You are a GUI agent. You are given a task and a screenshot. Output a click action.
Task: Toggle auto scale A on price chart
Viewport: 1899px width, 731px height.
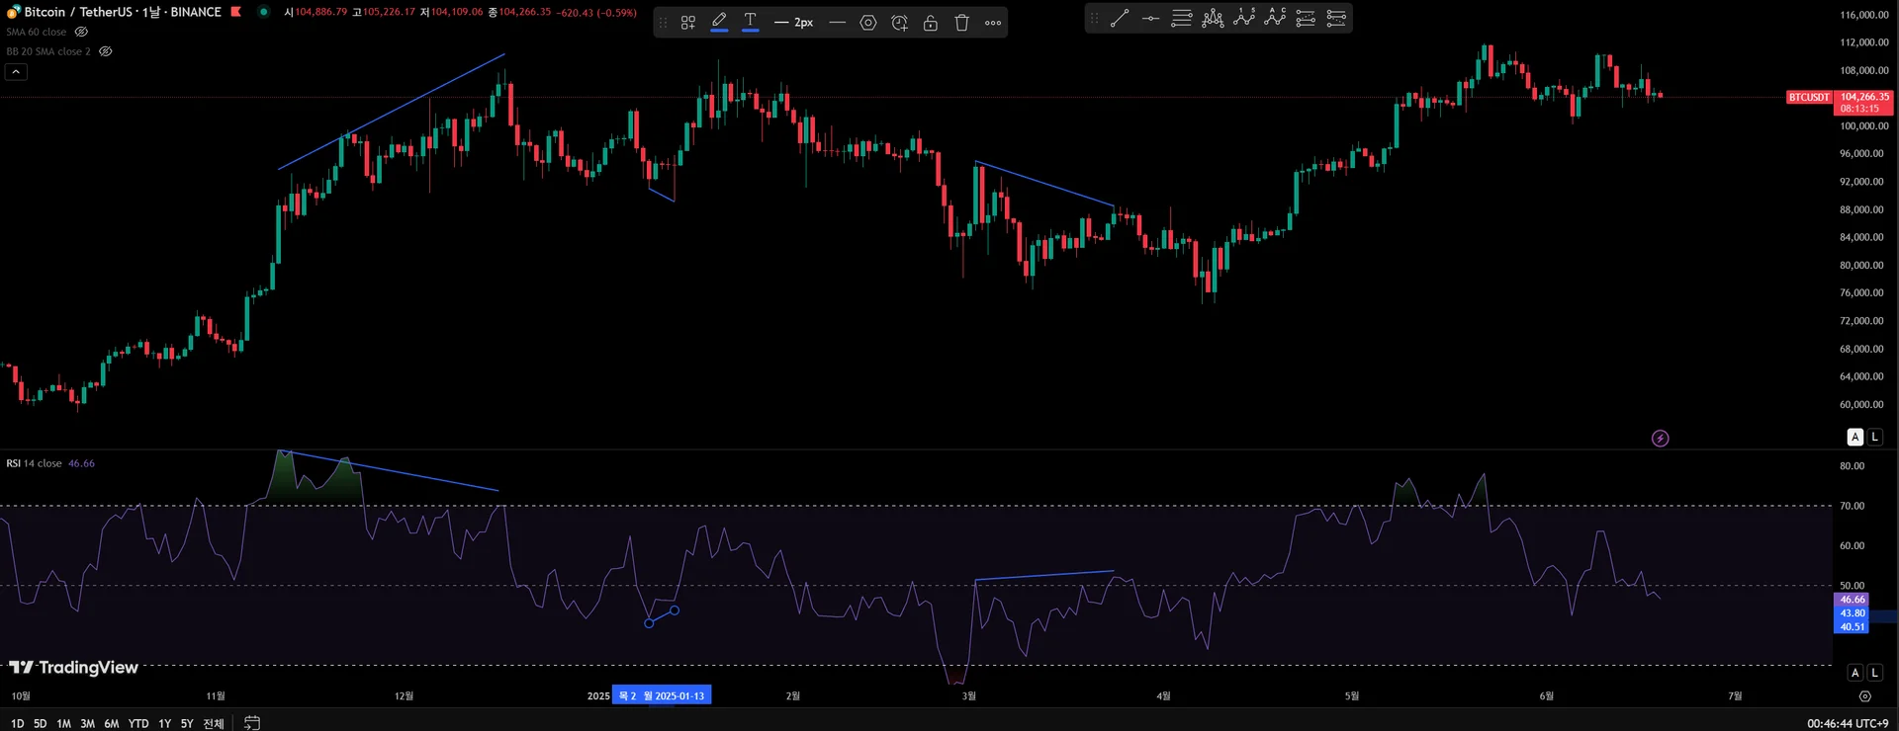point(1855,437)
